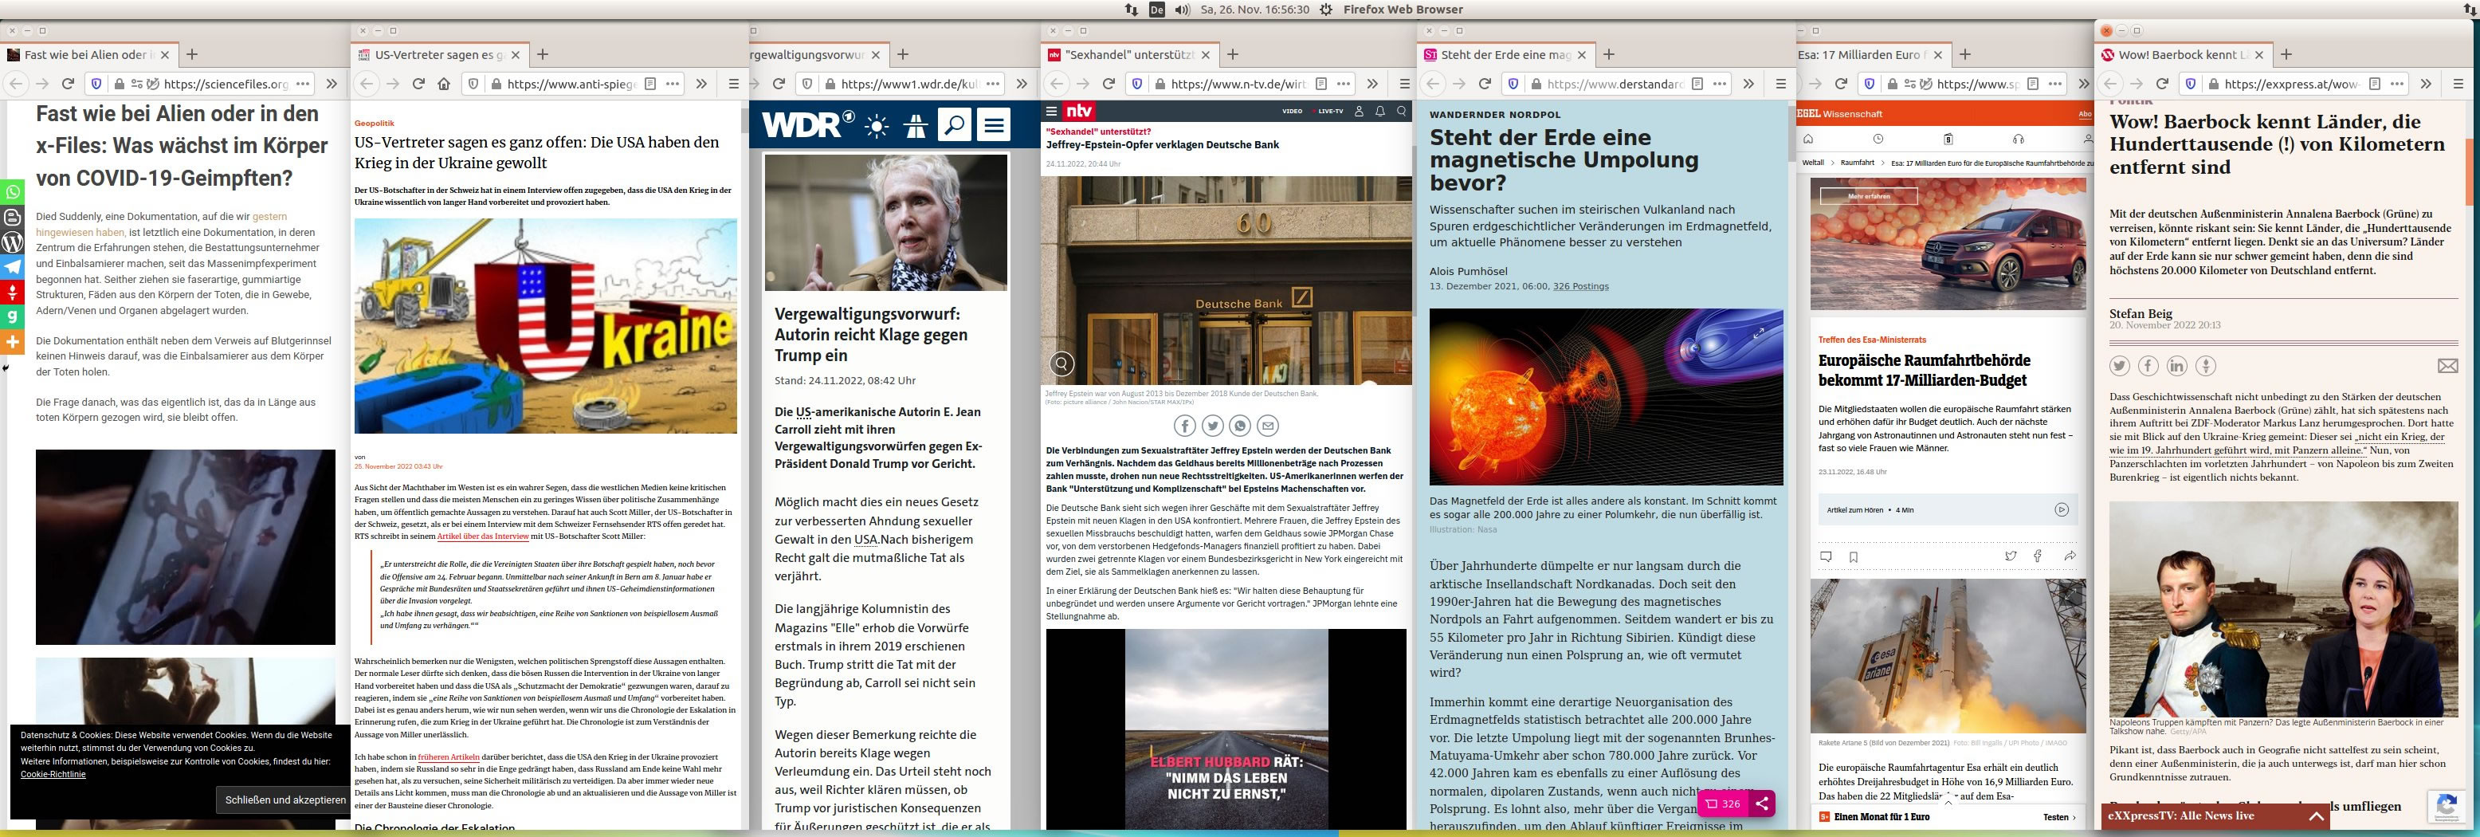Viewport: 2480px width, 837px height.
Task: Click the Ukraine cartoon image in anti-spiegel article
Action: [546, 325]
